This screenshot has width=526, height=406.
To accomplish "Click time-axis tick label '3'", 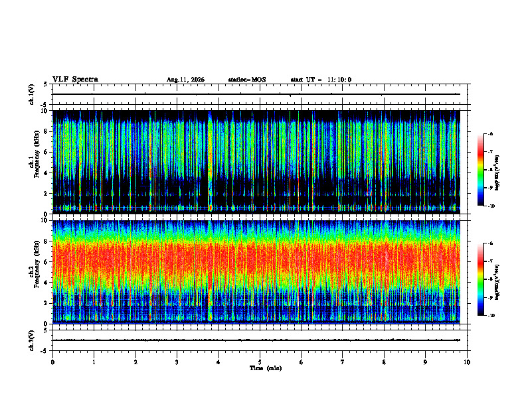I will tap(177, 362).
